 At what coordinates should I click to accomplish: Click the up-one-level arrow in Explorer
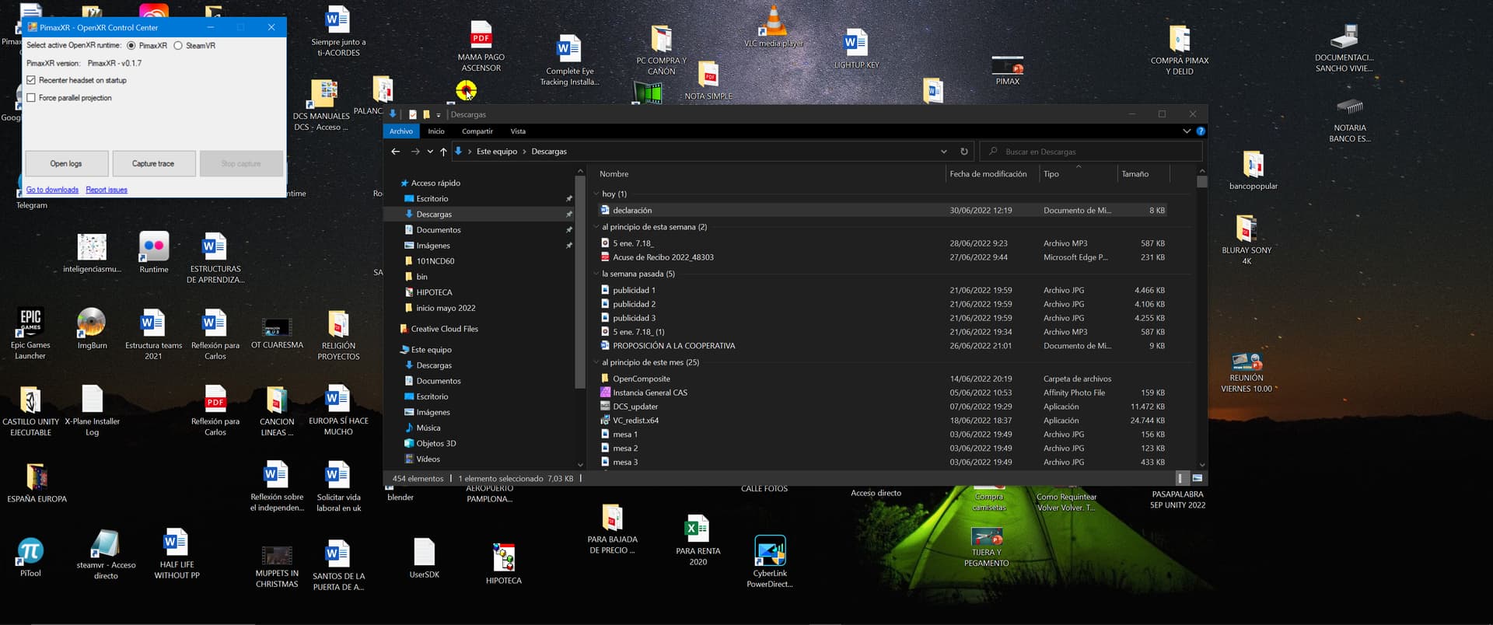click(x=443, y=152)
